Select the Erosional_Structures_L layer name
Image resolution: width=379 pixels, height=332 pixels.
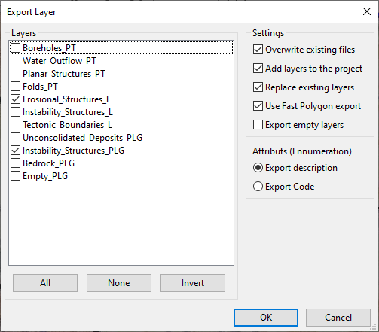pyautogui.click(x=66, y=99)
